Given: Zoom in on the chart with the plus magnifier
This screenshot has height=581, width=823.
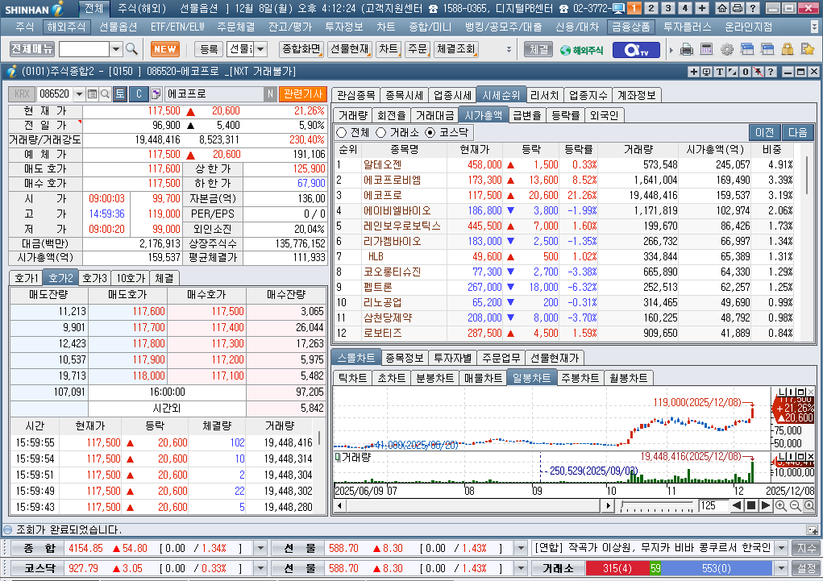Looking at the screenshot, I should [x=780, y=505].
